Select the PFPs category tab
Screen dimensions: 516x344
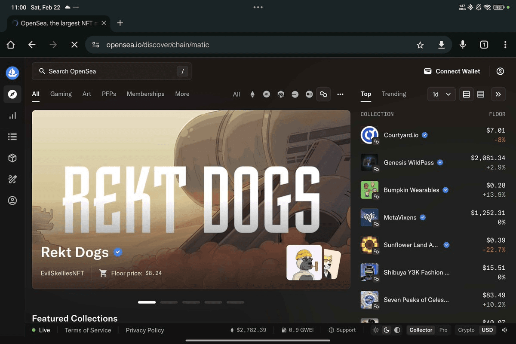tap(109, 94)
